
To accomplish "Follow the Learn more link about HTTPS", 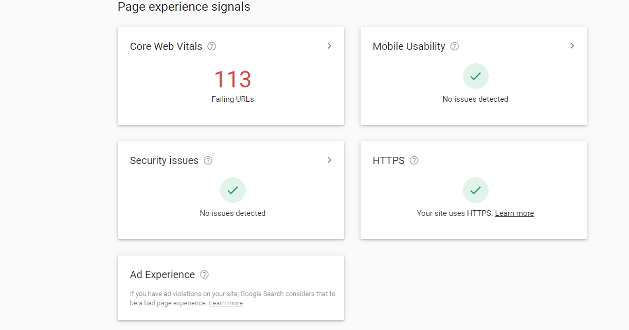I will point(514,213).
